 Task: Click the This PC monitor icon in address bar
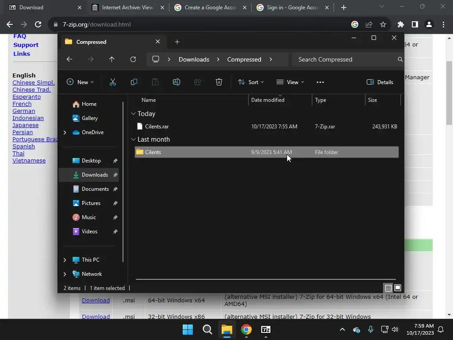156,59
